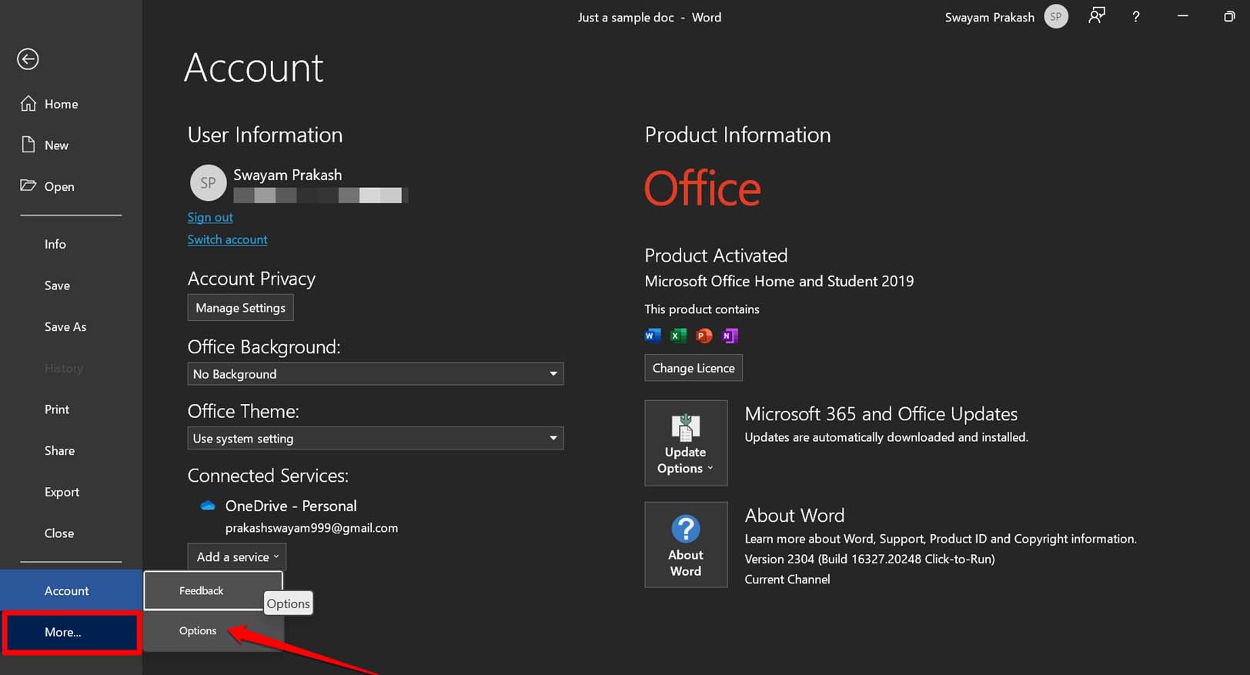
Task: Click the OneDrive cloud icon
Action: (208, 506)
